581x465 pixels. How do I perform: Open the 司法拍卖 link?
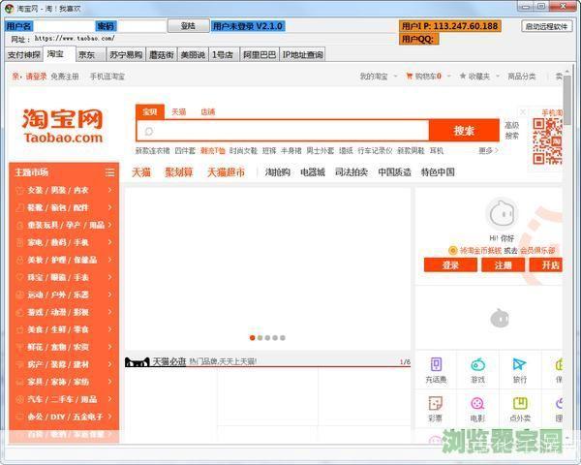coord(351,172)
